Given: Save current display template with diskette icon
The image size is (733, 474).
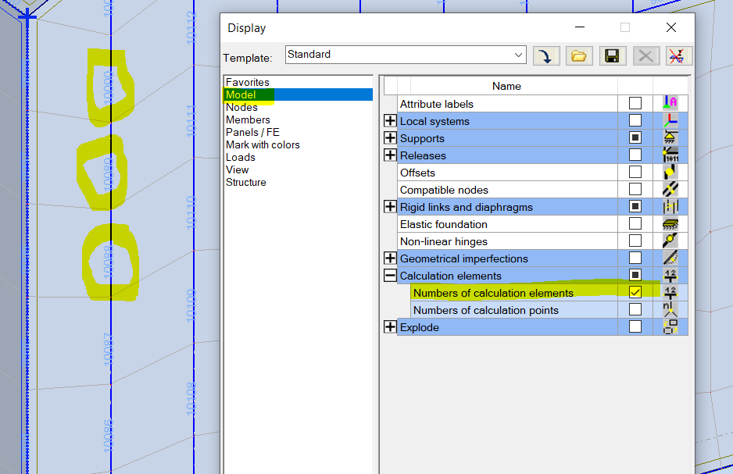Looking at the screenshot, I should [613, 55].
